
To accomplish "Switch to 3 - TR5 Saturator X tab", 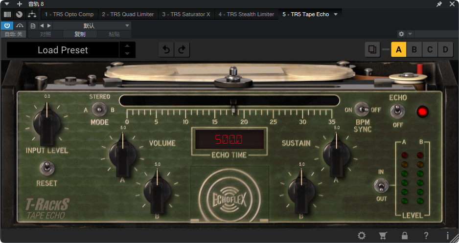I will (186, 14).
